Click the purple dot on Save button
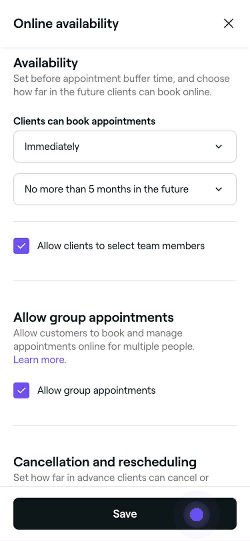Screen dimensions: 250x541 point(197,515)
